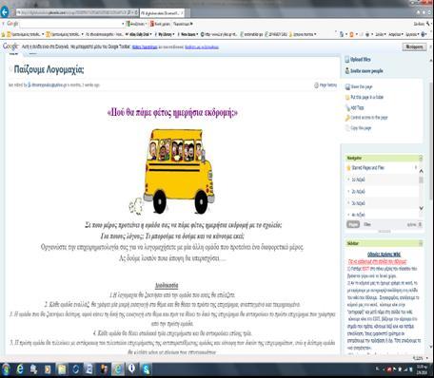Click the red underlined link in the SideBar
The image size is (434, 378).
378,261
